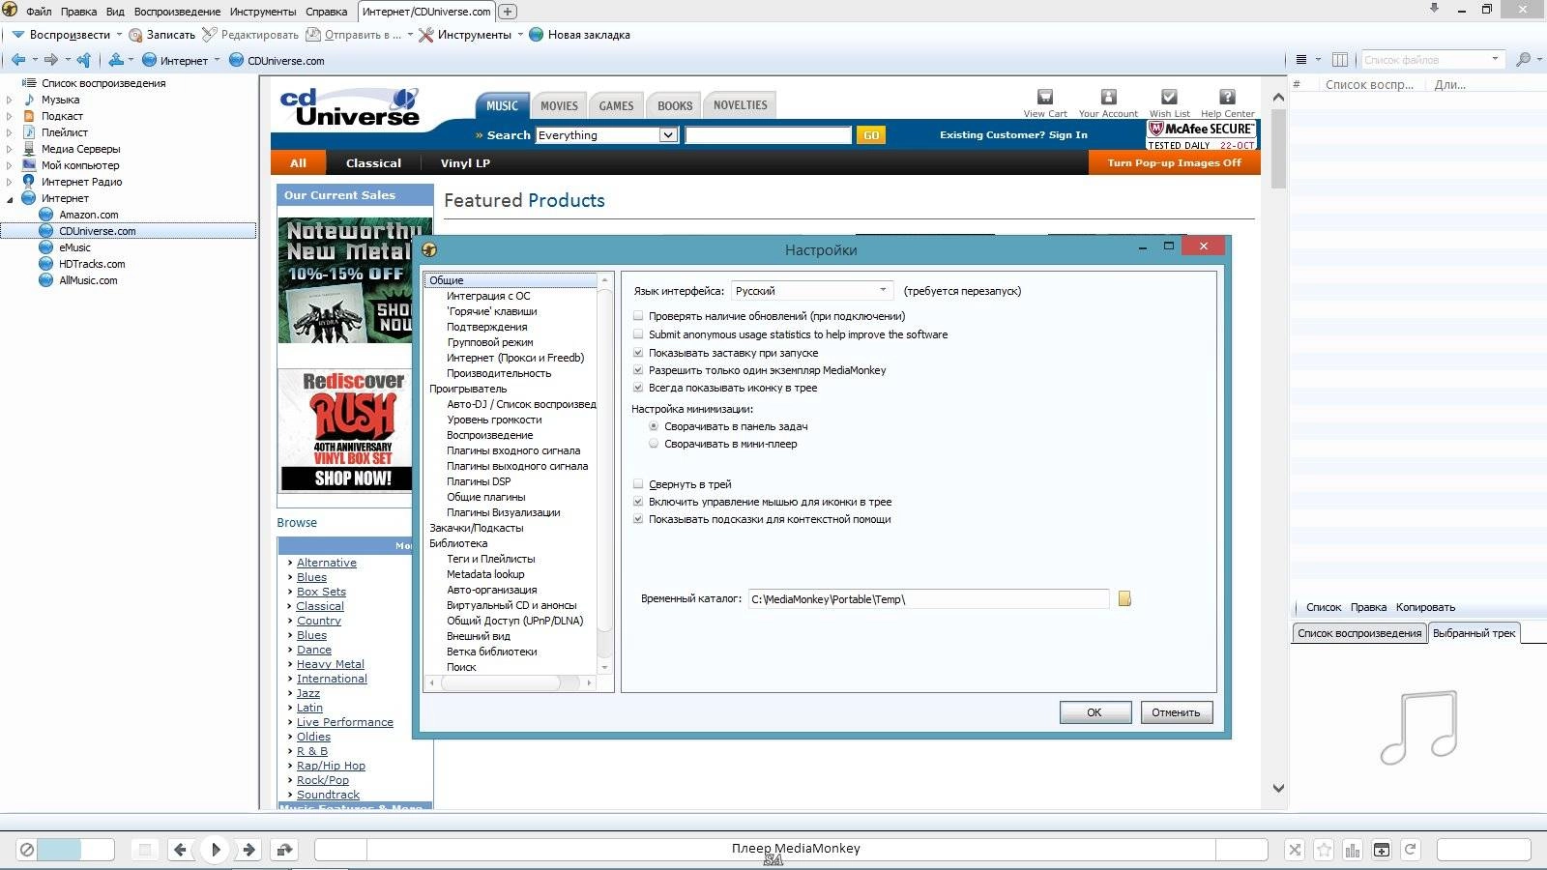The height and width of the screenshot is (870, 1547).
Task: Click the previous track arrow in the player
Action: pyautogui.click(x=180, y=850)
